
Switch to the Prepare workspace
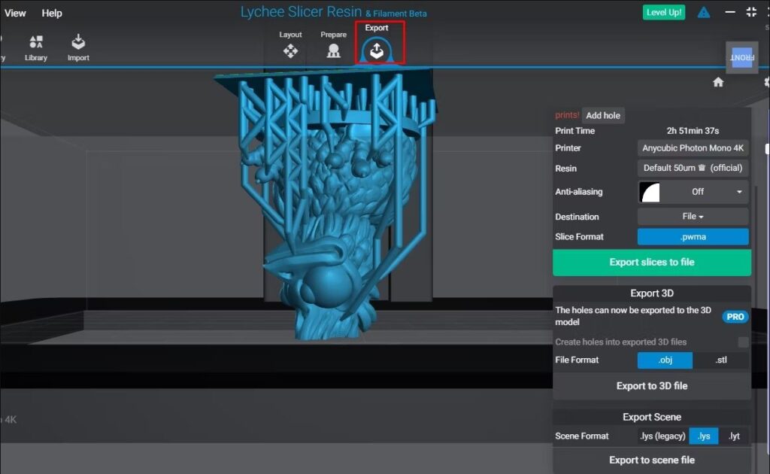[x=333, y=45]
